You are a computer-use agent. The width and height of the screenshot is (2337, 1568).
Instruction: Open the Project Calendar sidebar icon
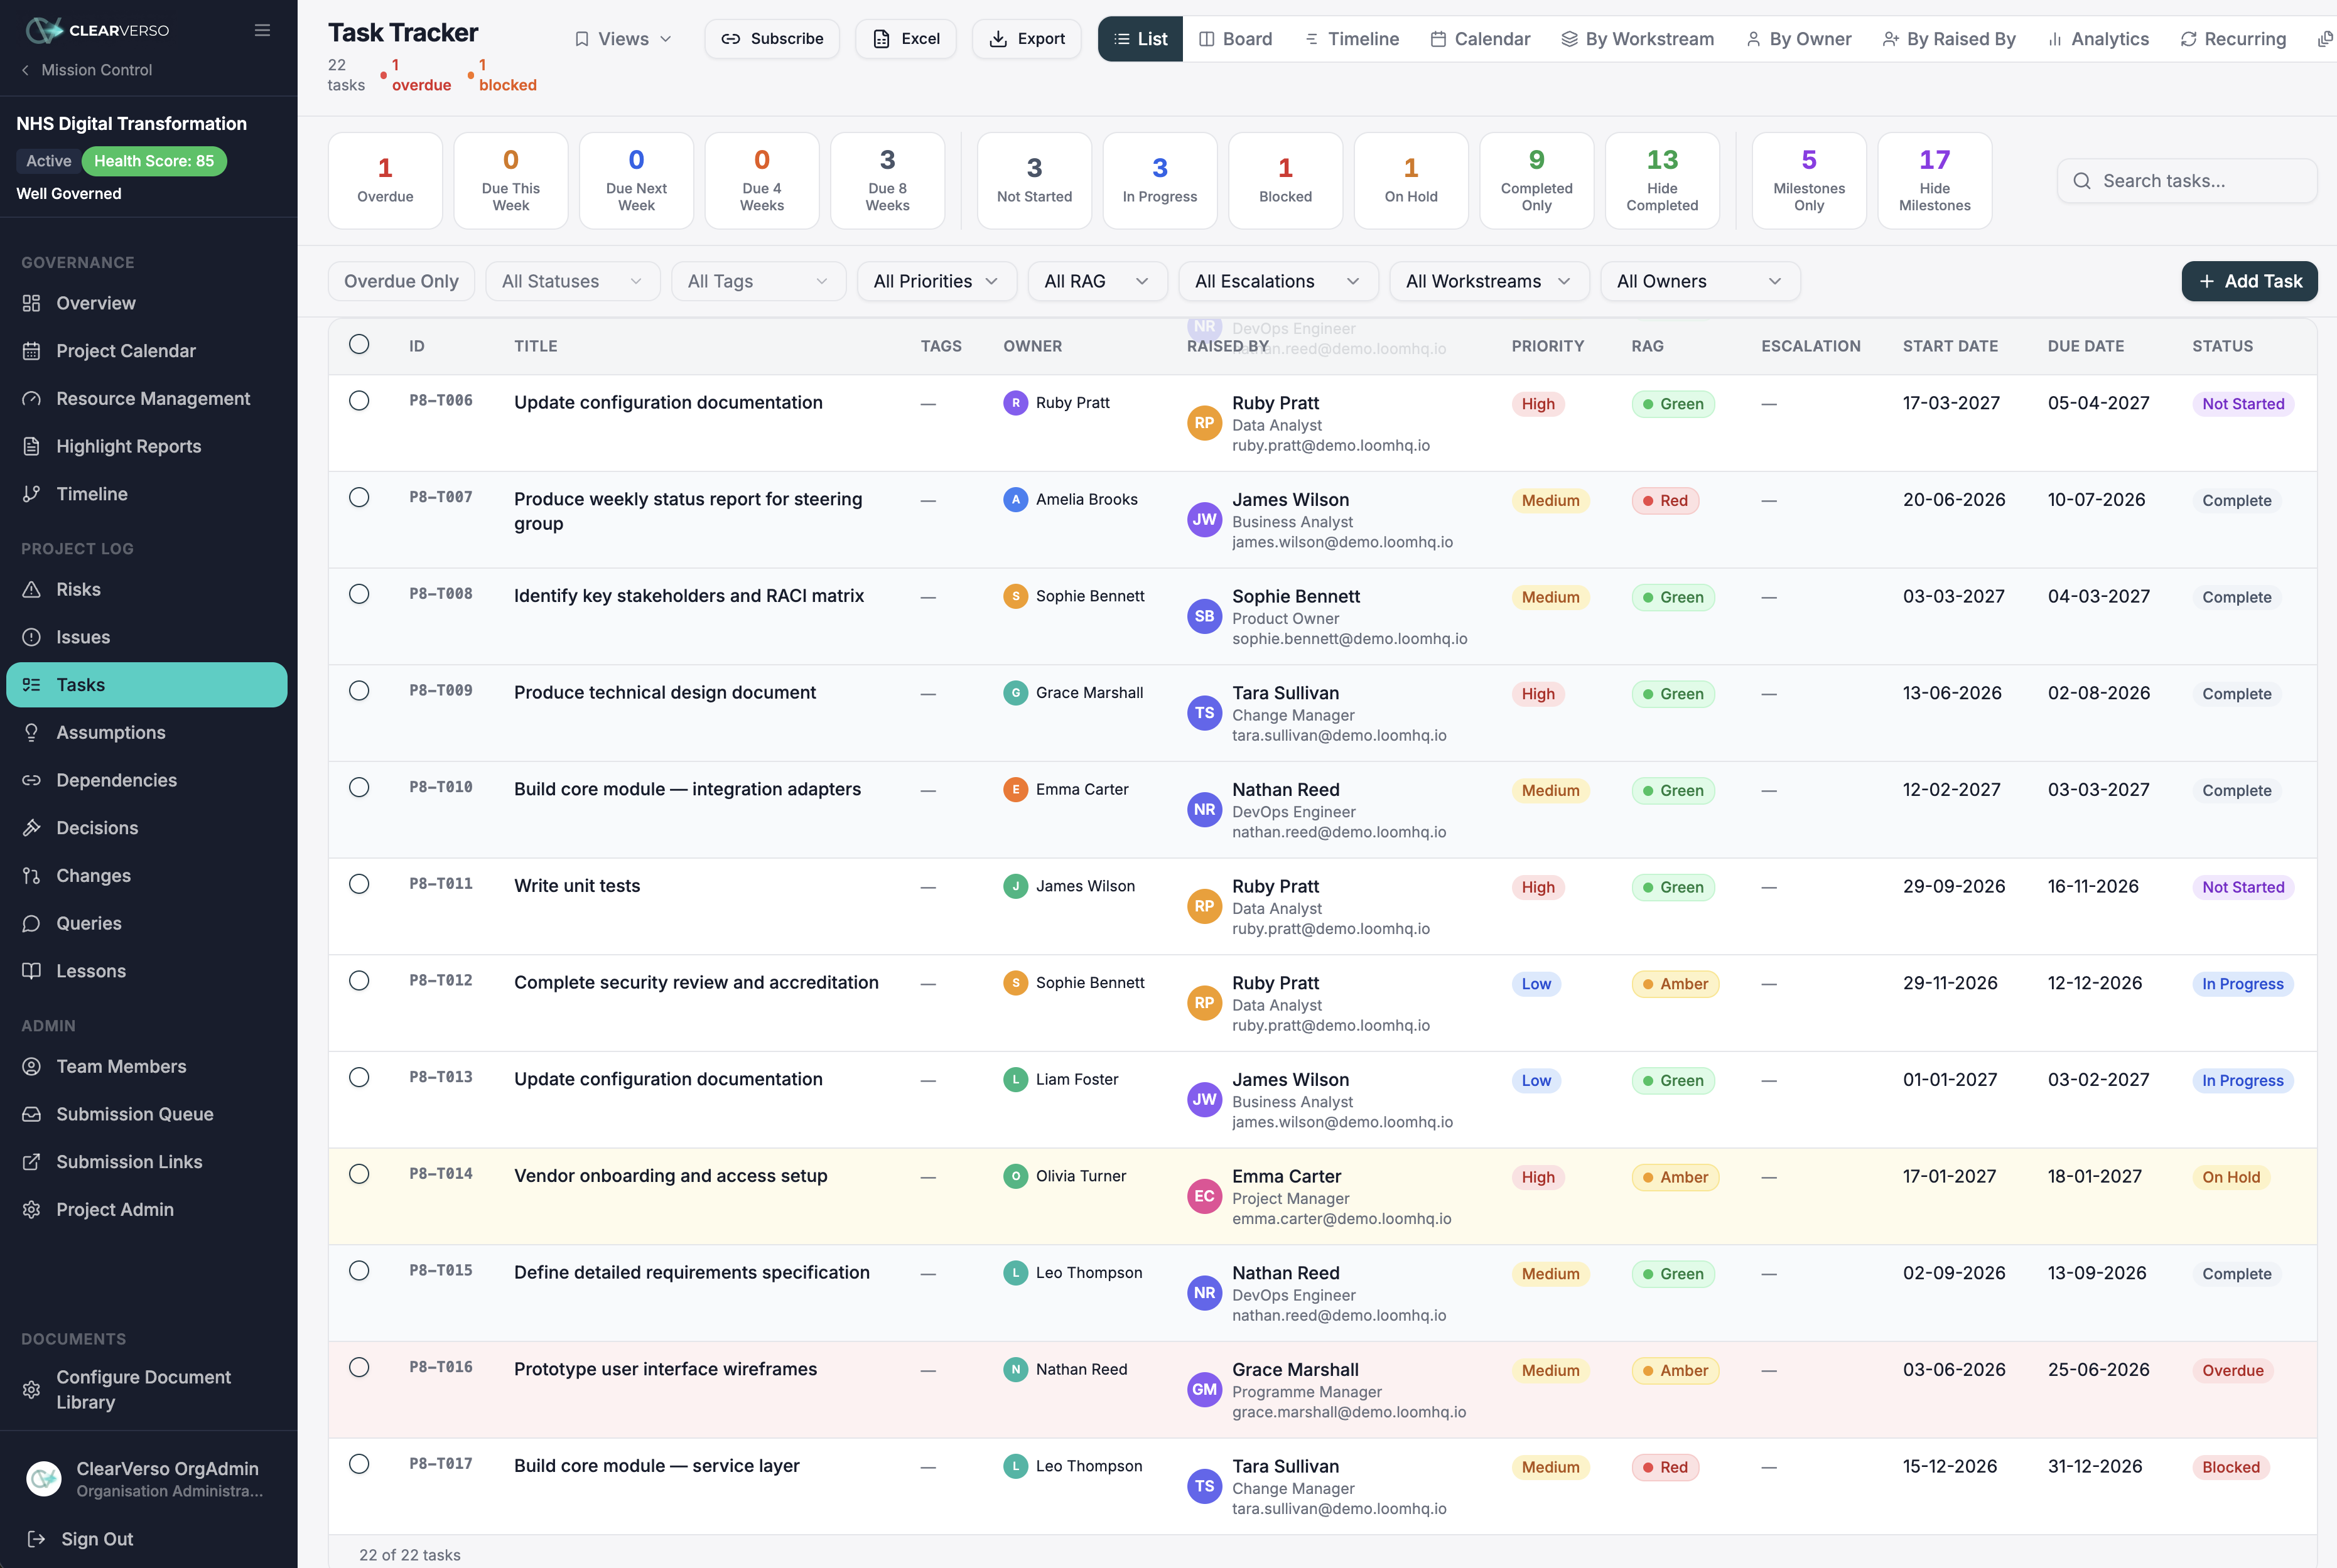pyautogui.click(x=32, y=351)
